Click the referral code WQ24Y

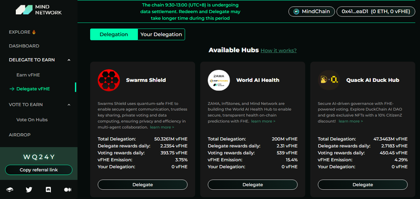click(x=39, y=157)
